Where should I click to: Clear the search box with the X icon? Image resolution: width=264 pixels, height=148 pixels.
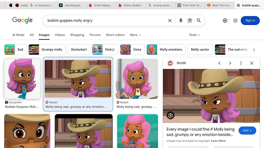pyautogui.click(x=170, y=21)
